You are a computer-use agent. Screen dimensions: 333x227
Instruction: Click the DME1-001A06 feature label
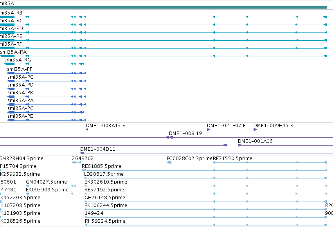[x=255, y=141]
